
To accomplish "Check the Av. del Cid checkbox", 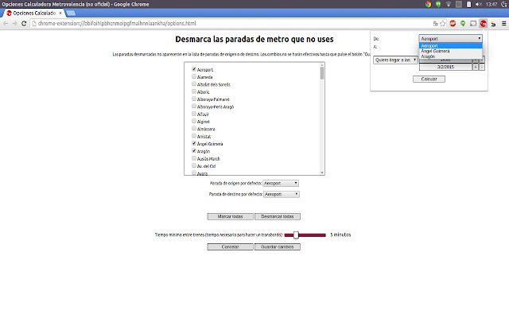I will coord(194,166).
